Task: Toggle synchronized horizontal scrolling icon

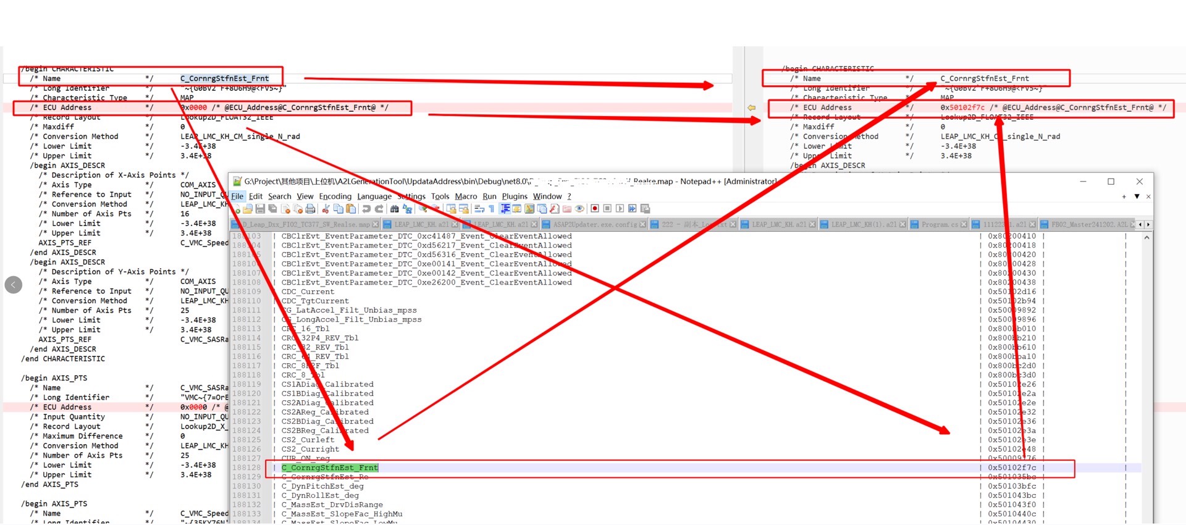Action: 464,209
